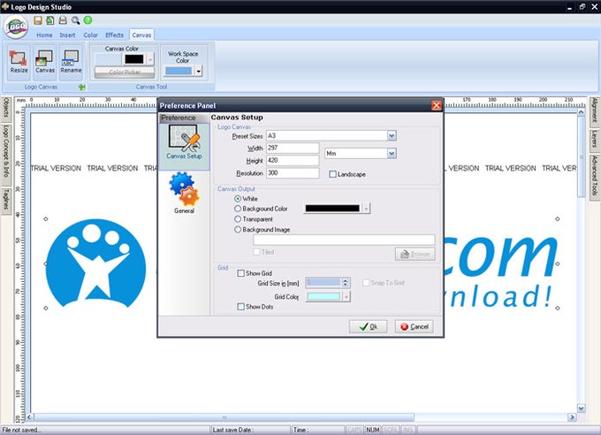Click the cyan Grid Color swatch
This screenshot has height=435, width=601.
pos(323,296)
